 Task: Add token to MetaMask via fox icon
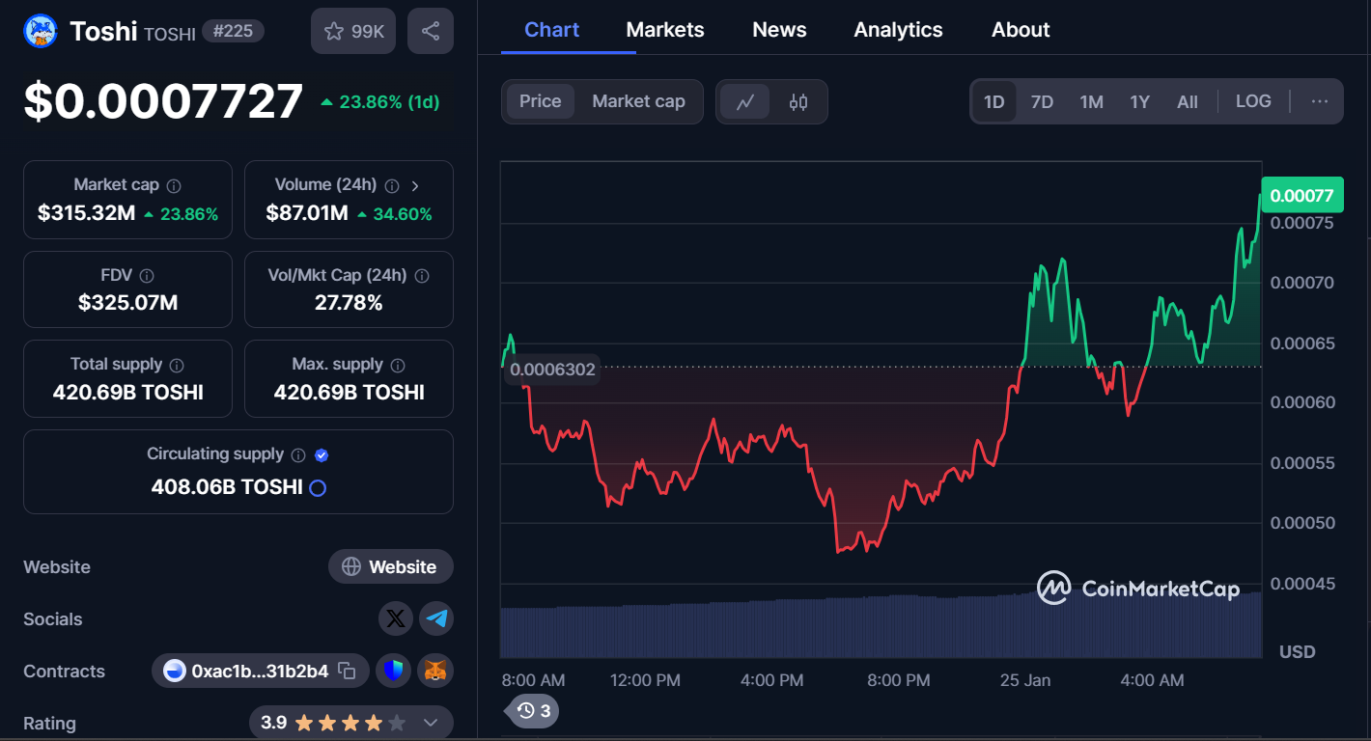434,671
